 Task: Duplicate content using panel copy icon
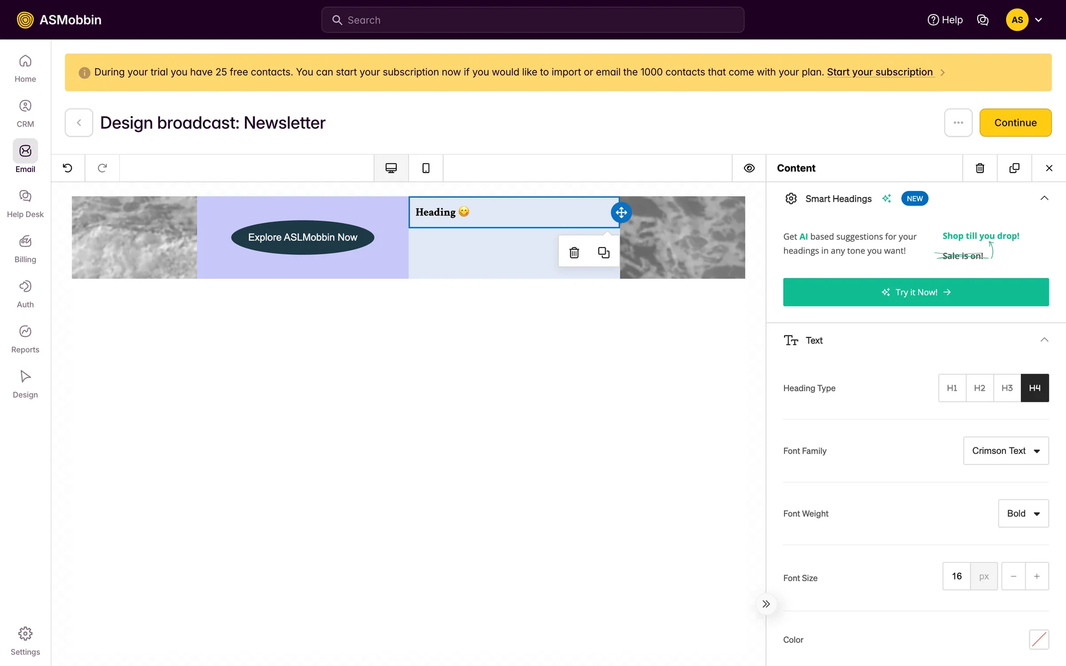pos(1014,168)
